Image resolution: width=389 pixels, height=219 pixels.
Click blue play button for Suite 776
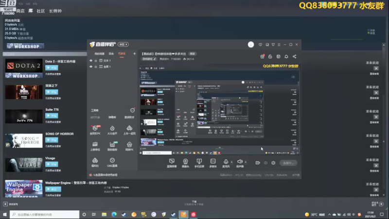click(x=52, y=116)
